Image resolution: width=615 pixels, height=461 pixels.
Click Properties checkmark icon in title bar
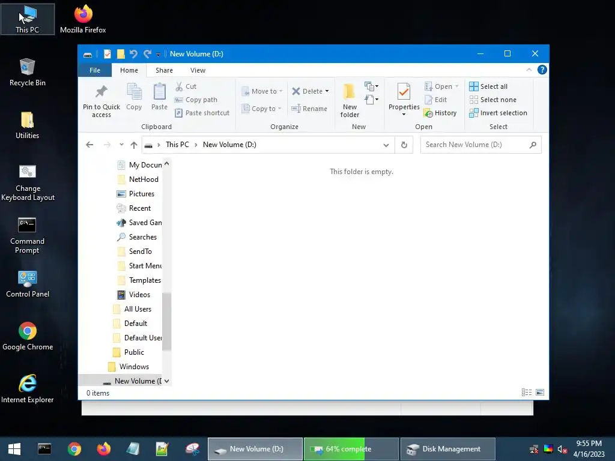click(x=107, y=53)
